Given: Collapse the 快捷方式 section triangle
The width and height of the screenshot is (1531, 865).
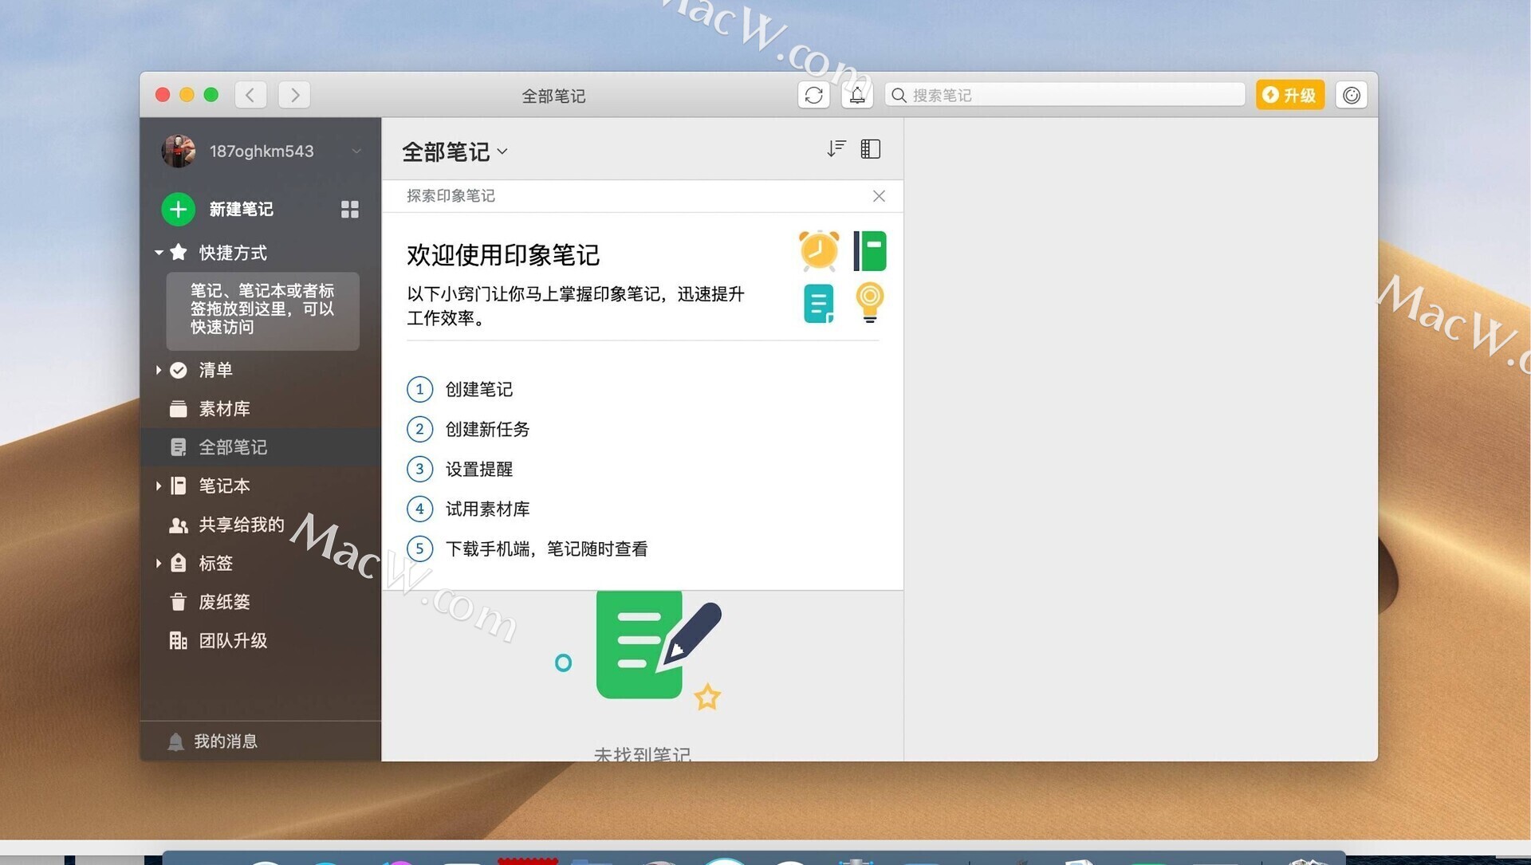Looking at the screenshot, I should point(159,253).
